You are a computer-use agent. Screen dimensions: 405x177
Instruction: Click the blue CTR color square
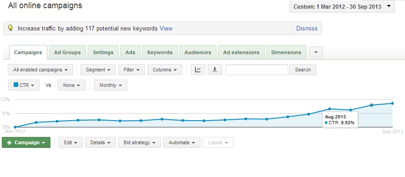(16, 85)
